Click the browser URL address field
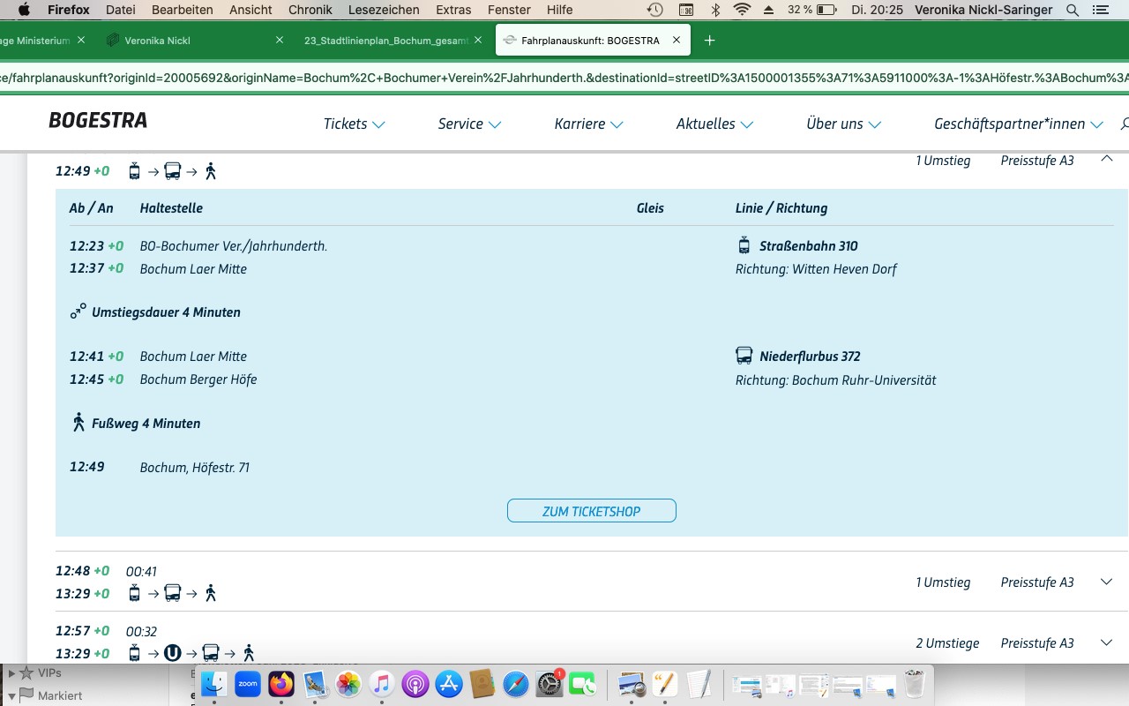 (564, 78)
